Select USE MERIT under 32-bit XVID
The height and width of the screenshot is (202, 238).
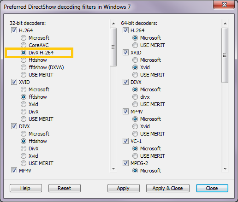point(24,119)
